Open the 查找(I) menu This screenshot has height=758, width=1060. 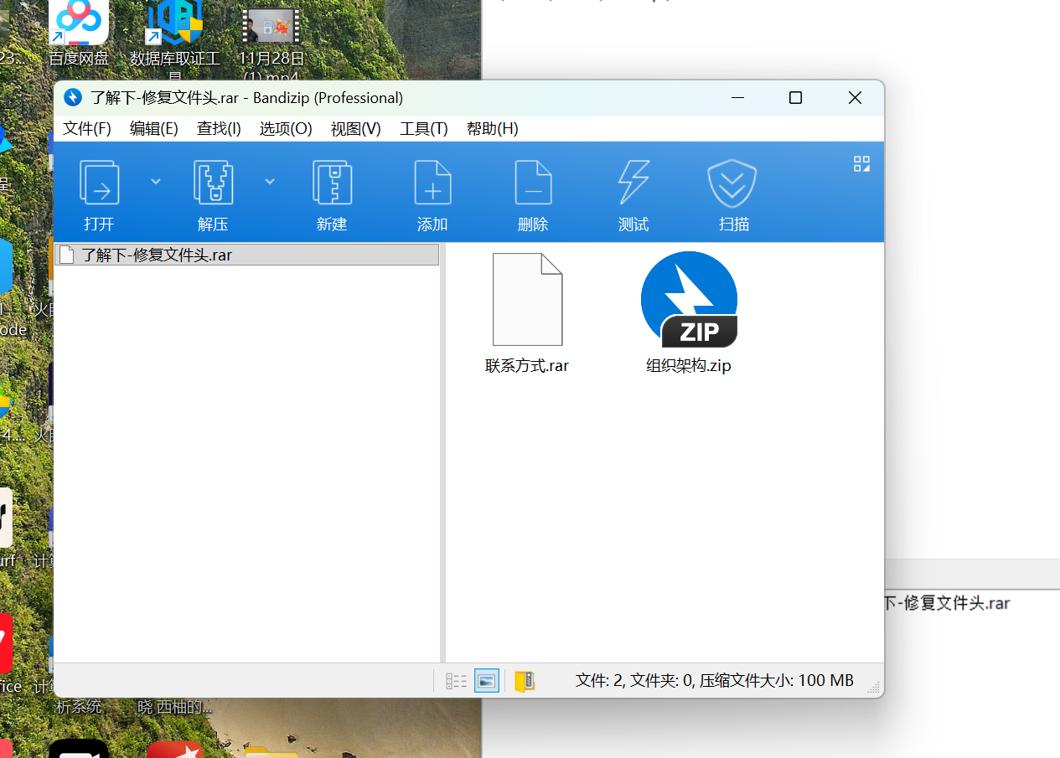coord(219,128)
